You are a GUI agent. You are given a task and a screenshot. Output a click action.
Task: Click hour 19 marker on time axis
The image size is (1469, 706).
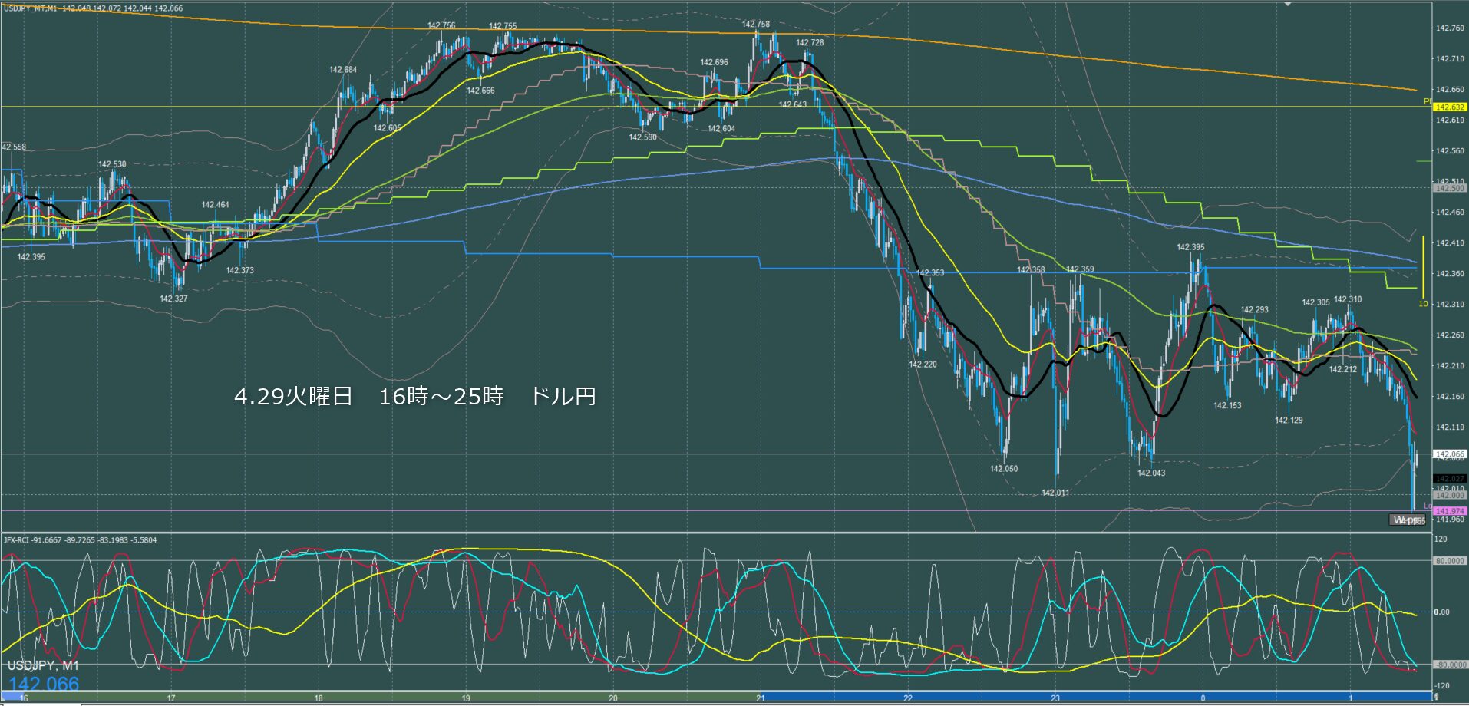click(466, 698)
